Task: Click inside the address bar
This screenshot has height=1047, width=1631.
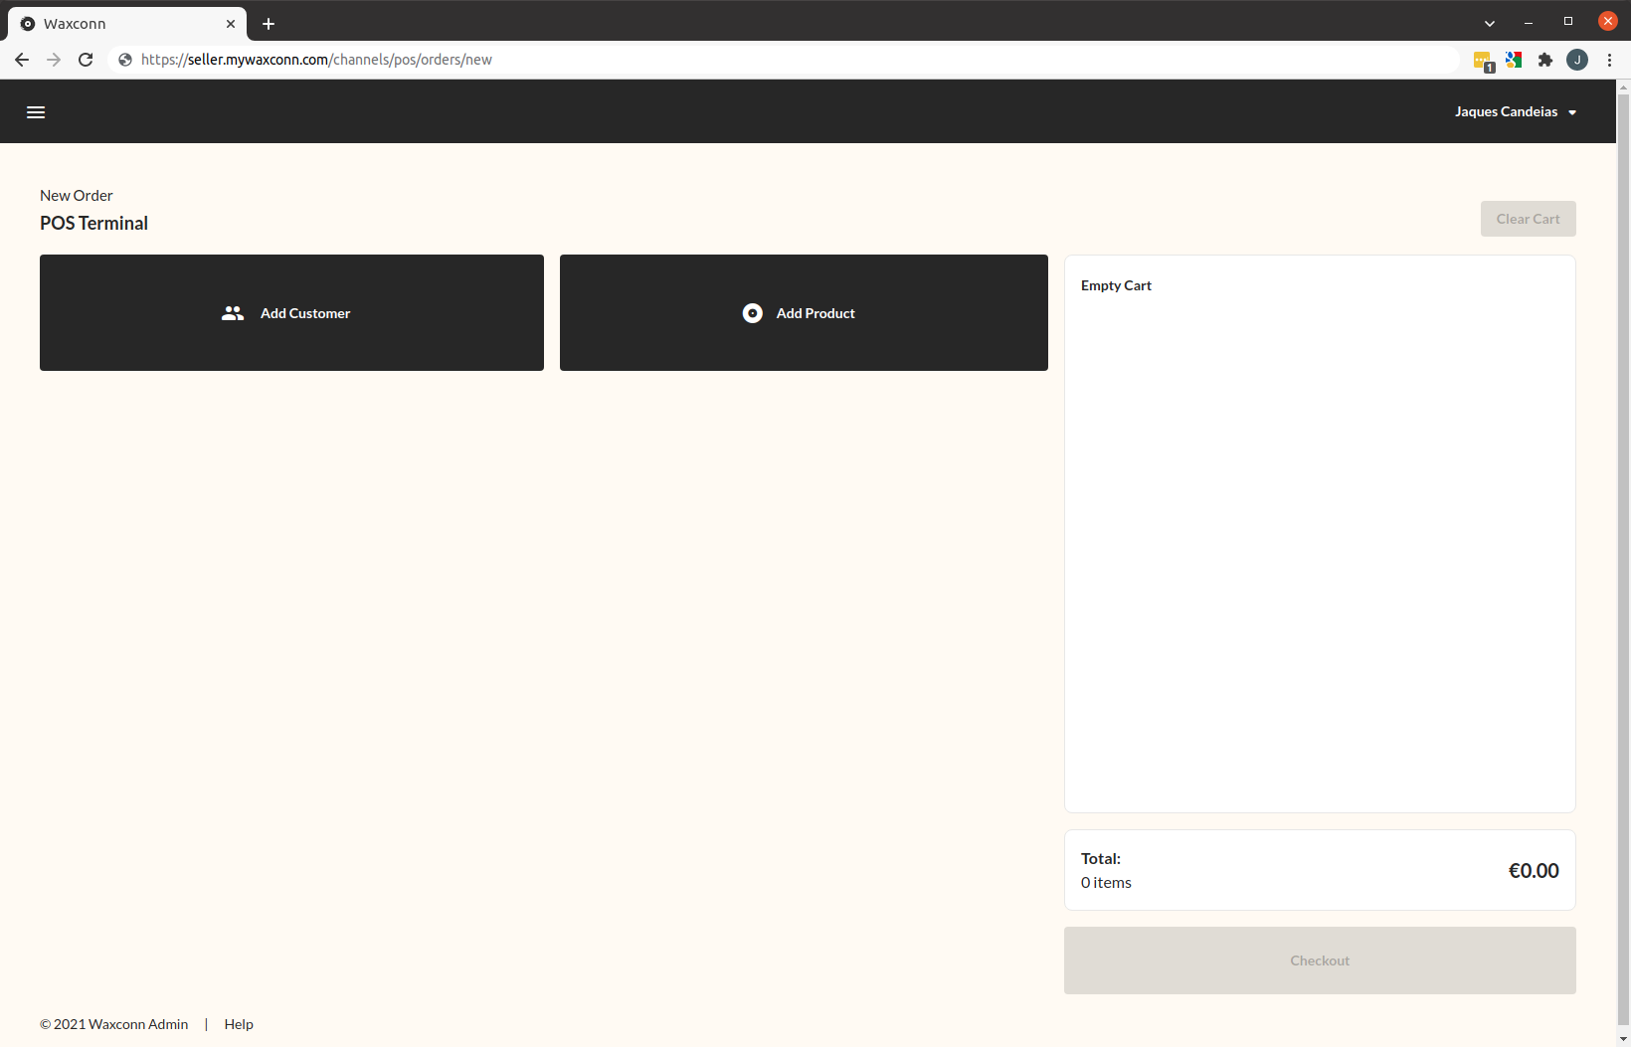Action: [696, 60]
